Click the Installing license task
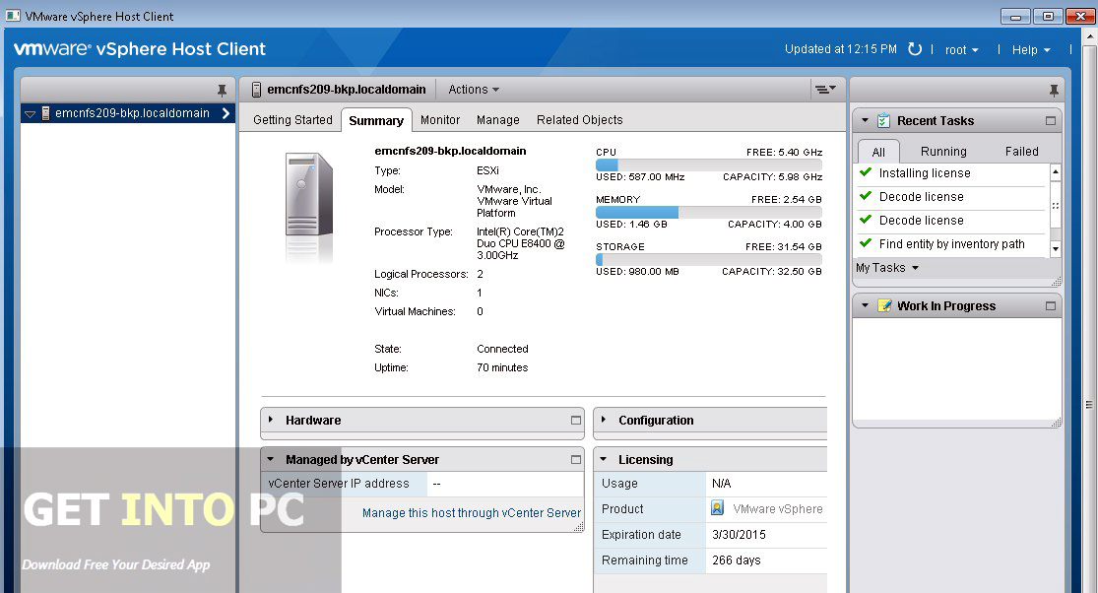This screenshot has height=593, width=1098. pyautogui.click(x=925, y=173)
